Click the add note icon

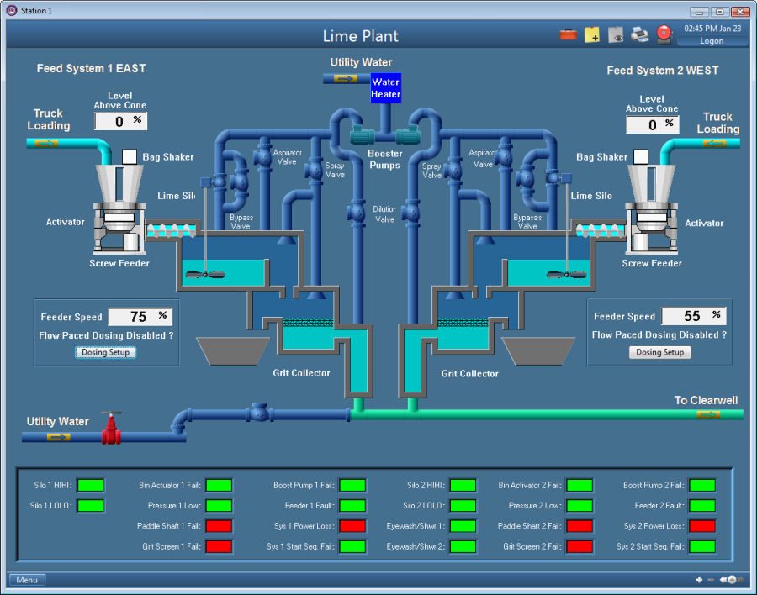591,34
